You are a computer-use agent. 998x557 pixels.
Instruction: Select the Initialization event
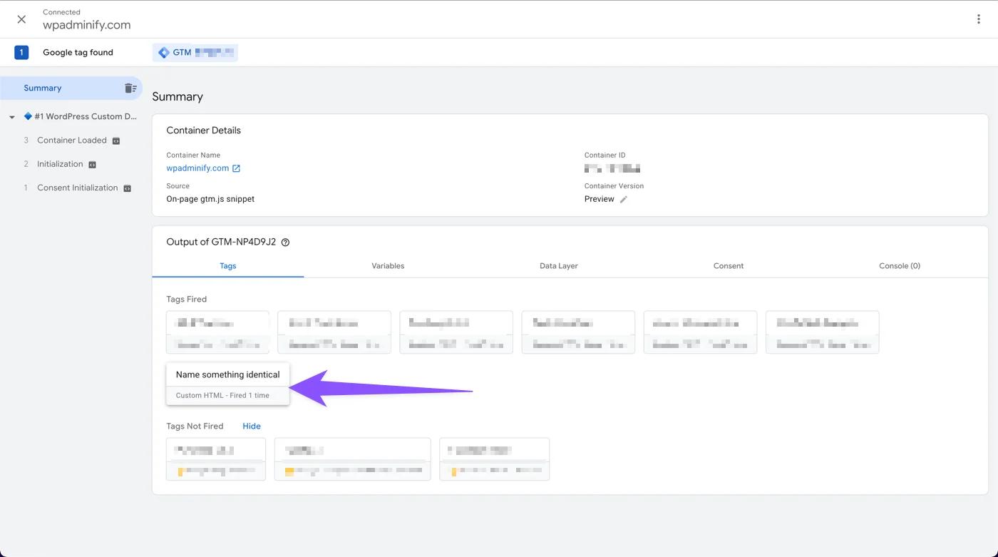(x=60, y=164)
